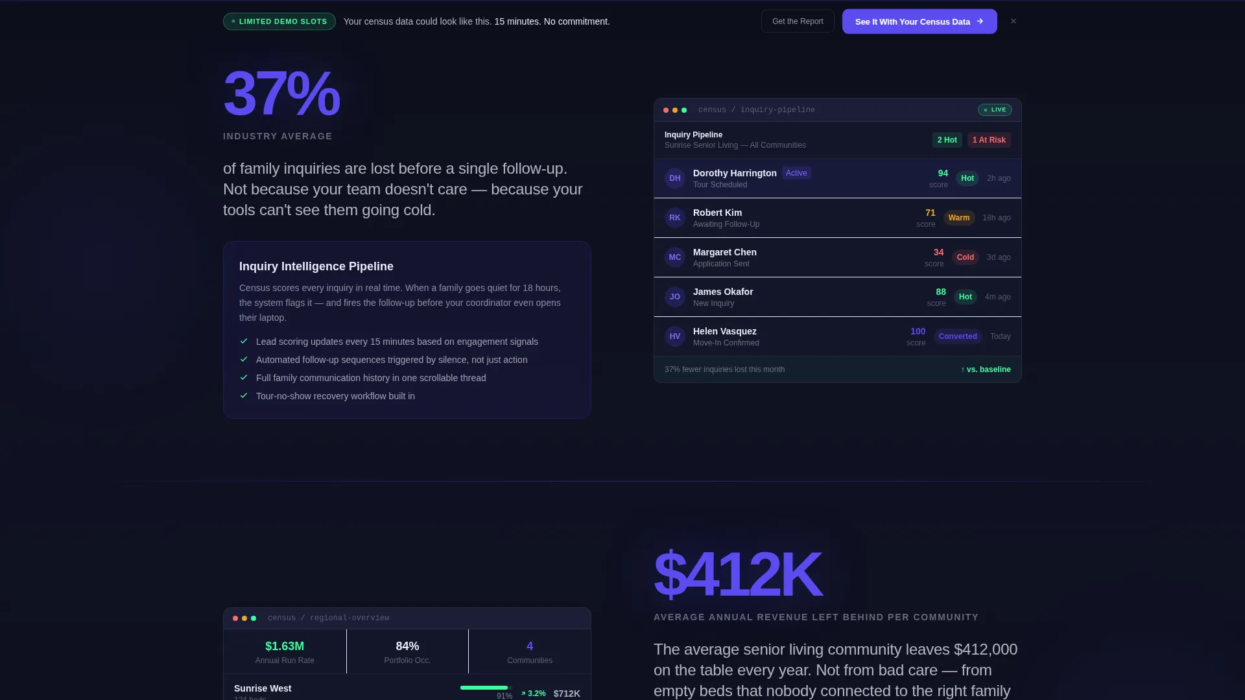The image size is (1245, 700).
Task: Click the score 94 value
Action: [x=943, y=173]
